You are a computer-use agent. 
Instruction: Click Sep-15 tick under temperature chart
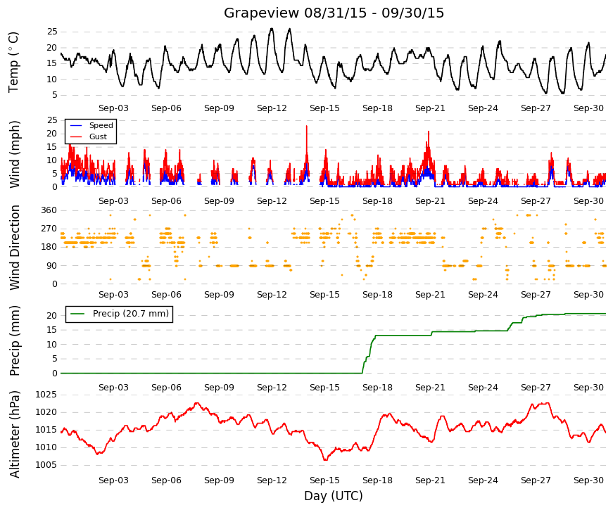click(324, 108)
